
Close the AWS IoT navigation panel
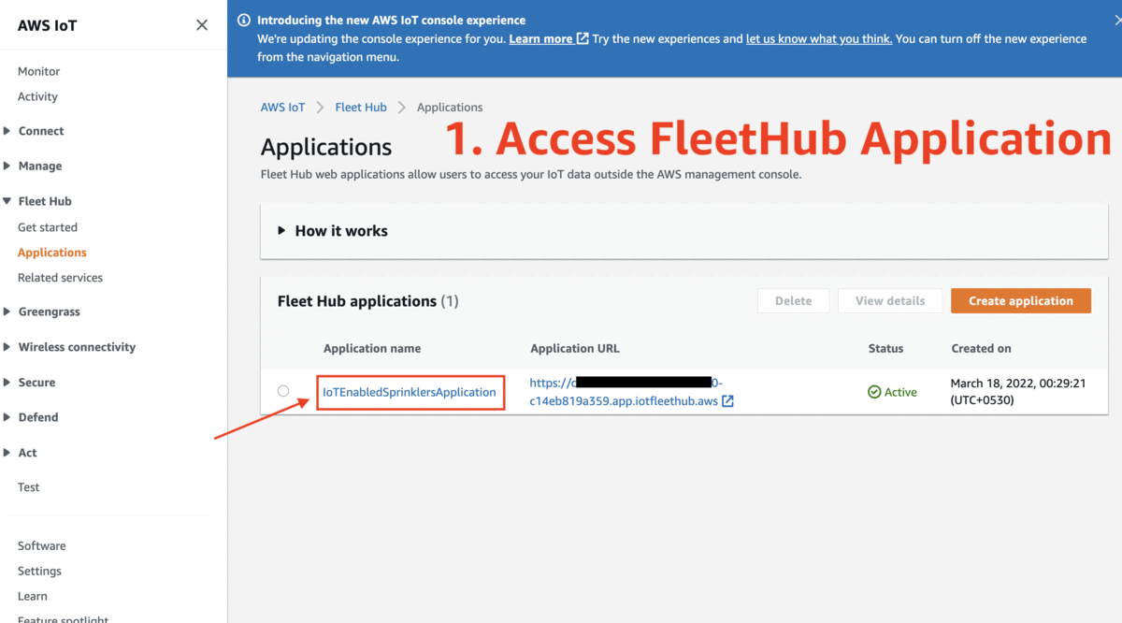(x=202, y=25)
